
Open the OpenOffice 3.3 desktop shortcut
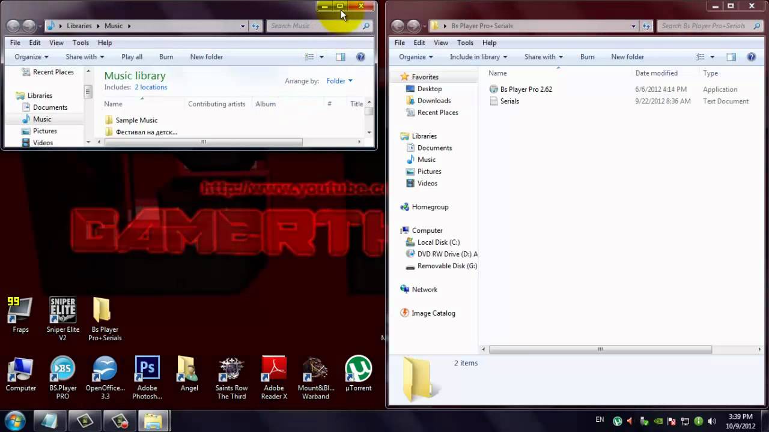point(105,378)
